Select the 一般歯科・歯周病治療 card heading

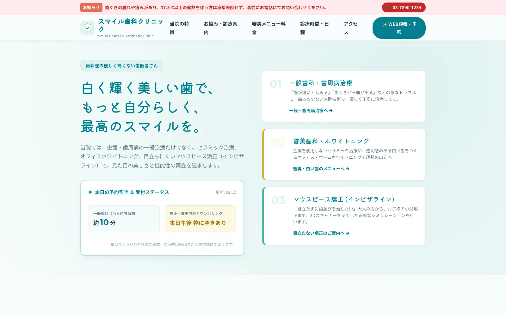(x=321, y=83)
